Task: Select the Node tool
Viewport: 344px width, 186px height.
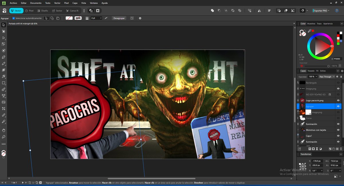Action: [x=4, y=38]
